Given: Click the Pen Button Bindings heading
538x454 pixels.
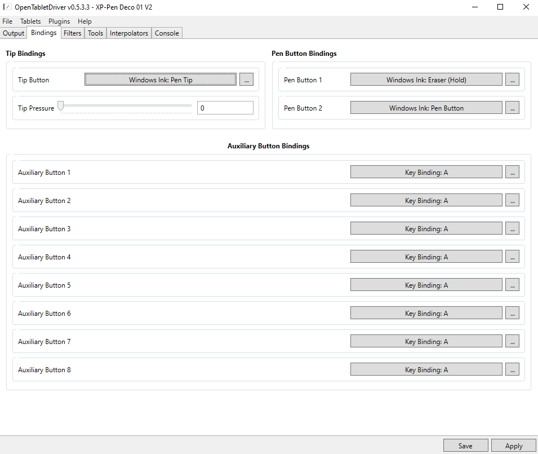Looking at the screenshot, I should [x=304, y=53].
